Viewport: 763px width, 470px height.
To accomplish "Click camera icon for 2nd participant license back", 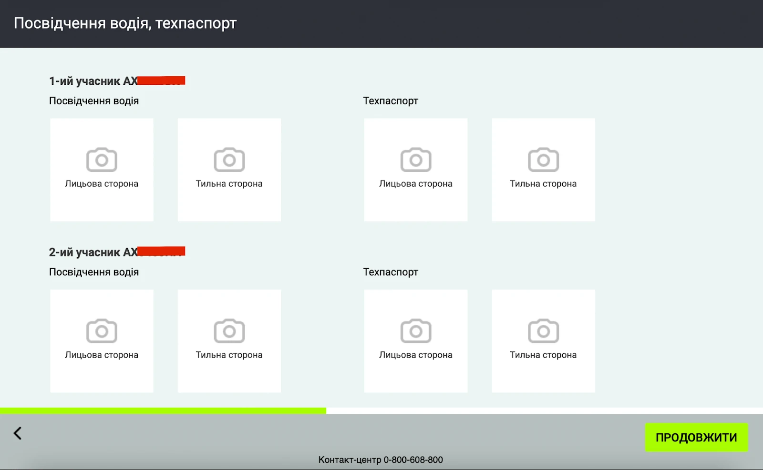I will [229, 331].
